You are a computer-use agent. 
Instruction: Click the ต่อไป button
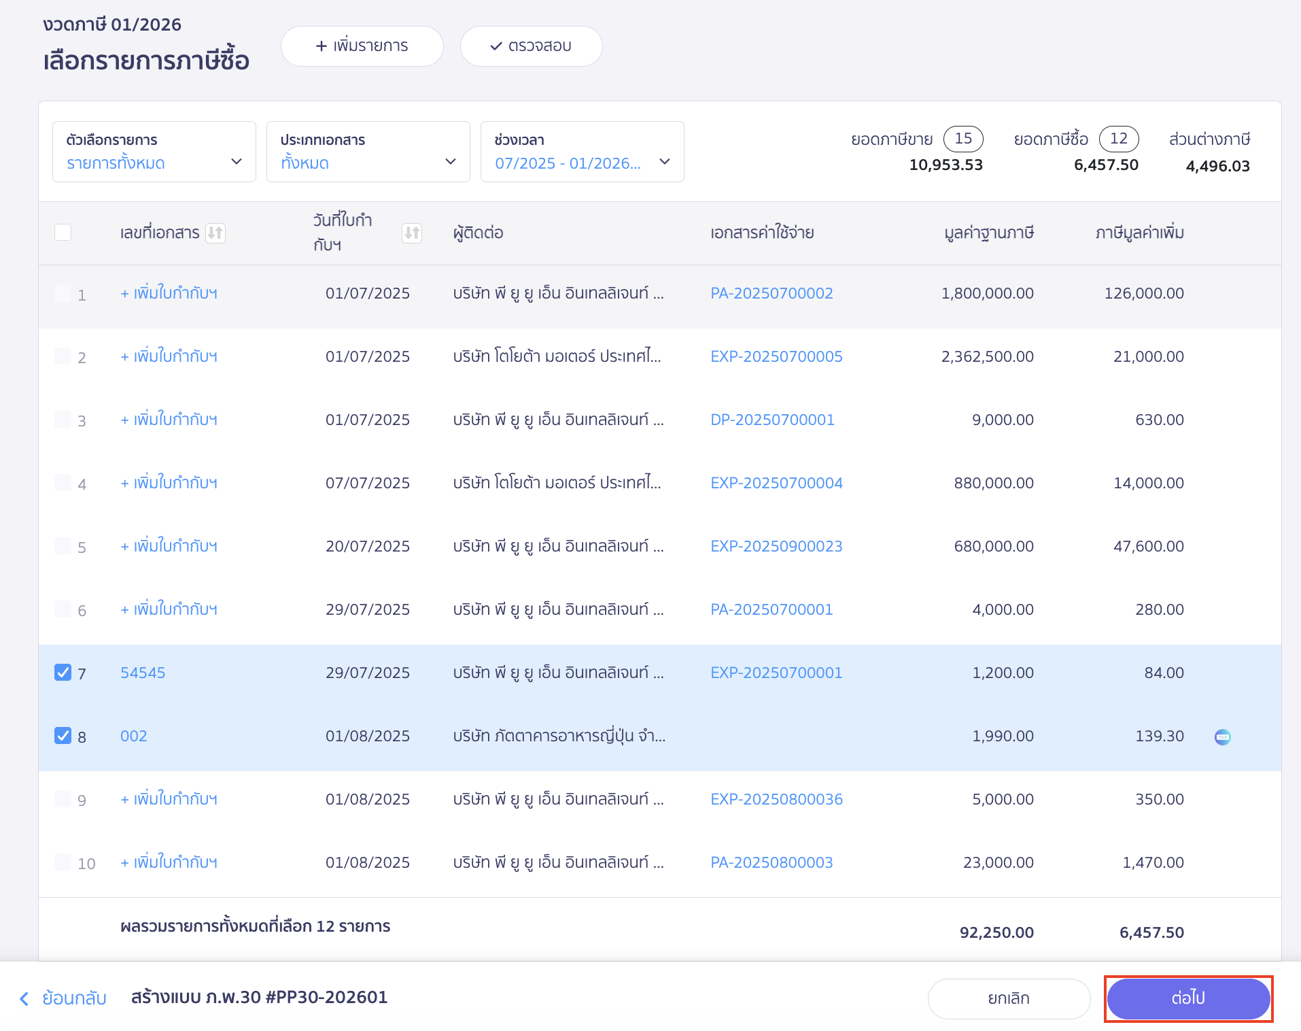(1187, 998)
